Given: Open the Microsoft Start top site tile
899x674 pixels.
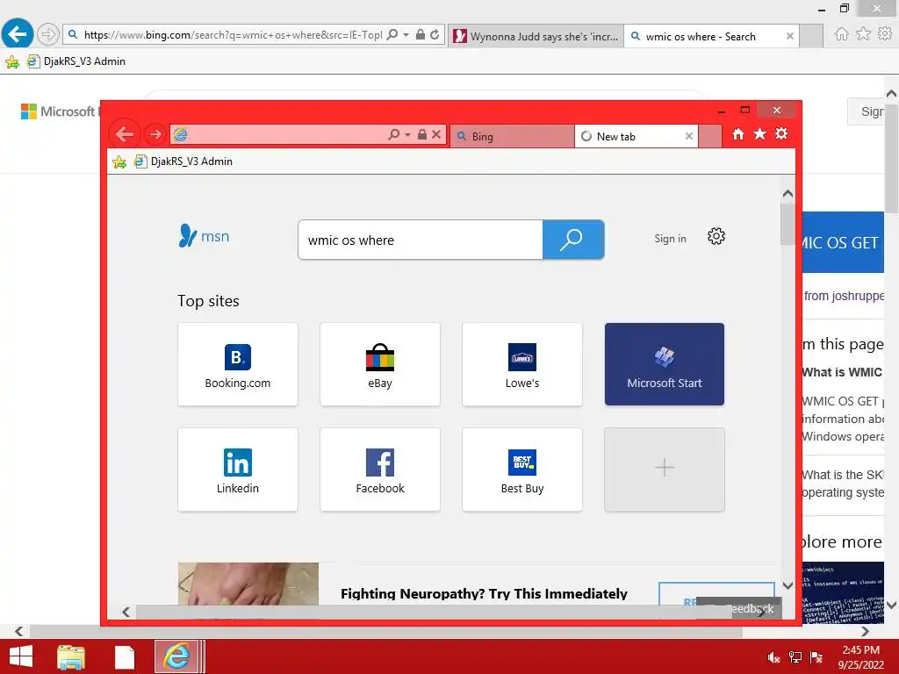Looking at the screenshot, I should coord(665,364).
